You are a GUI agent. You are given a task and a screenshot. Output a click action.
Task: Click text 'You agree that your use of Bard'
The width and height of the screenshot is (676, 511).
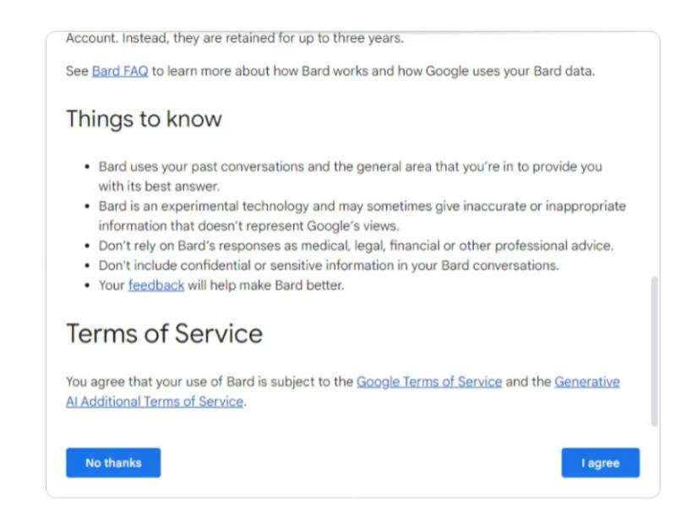pyautogui.click(x=160, y=382)
